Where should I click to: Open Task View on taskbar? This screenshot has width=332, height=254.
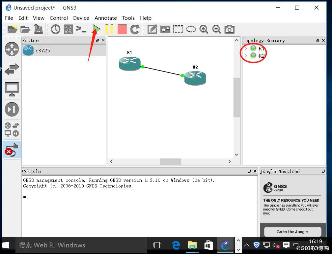click(157, 245)
